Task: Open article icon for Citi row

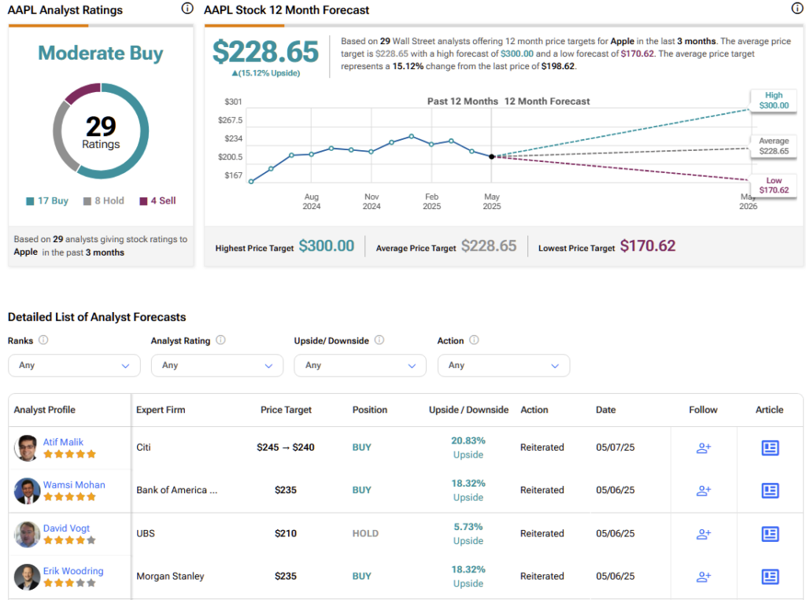Action: coord(770,448)
